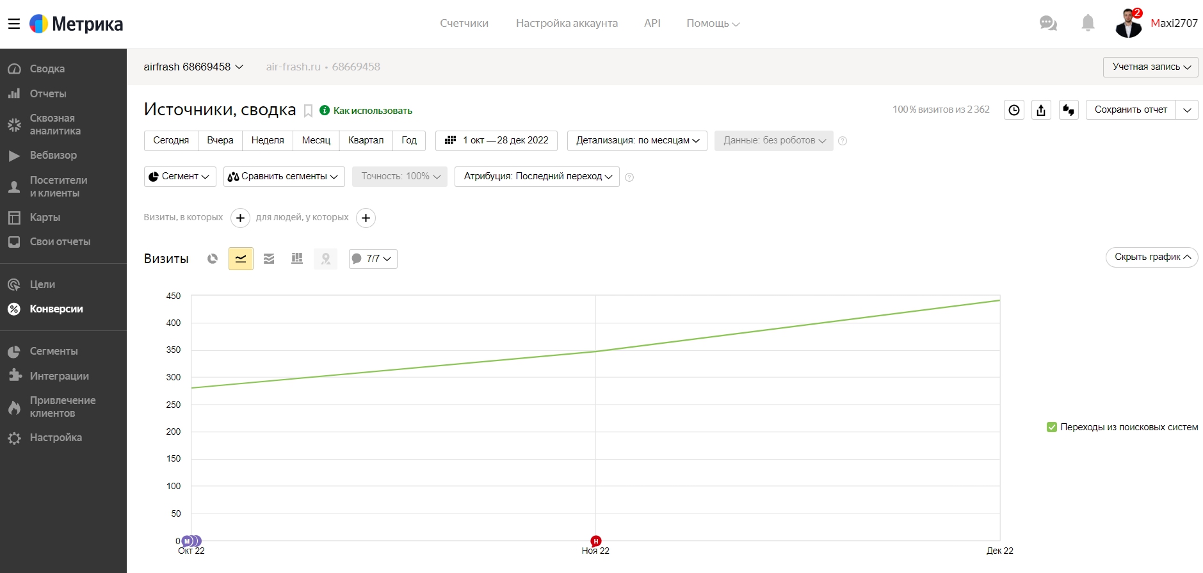
Task: Open the Точность: 100% dropdown
Action: click(400, 177)
